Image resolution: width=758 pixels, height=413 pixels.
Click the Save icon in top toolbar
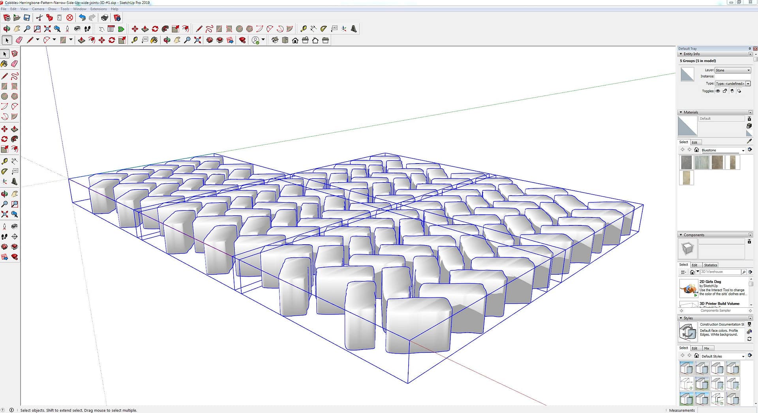click(27, 18)
